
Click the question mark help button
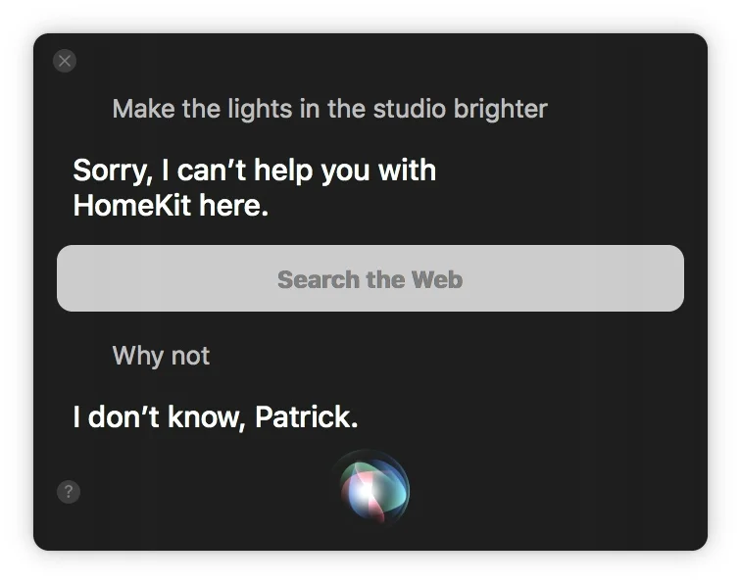[x=69, y=491]
